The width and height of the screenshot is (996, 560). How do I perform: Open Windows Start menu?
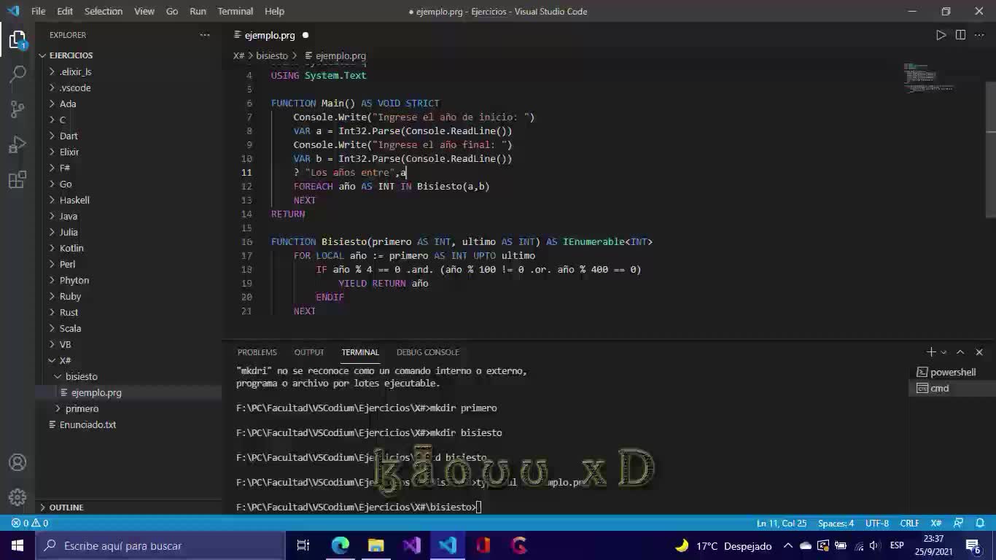click(x=17, y=545)
